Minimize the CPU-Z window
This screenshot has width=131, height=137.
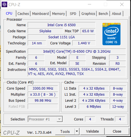pos(89,4)
